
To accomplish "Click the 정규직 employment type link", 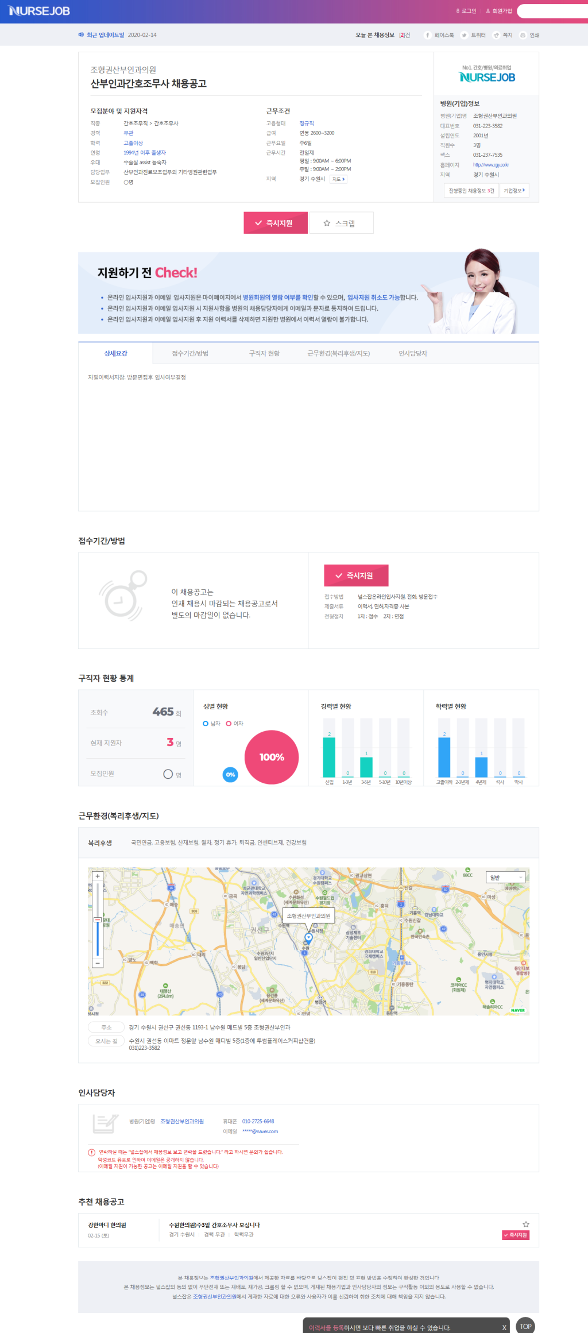I will click(x=307, y=123).
